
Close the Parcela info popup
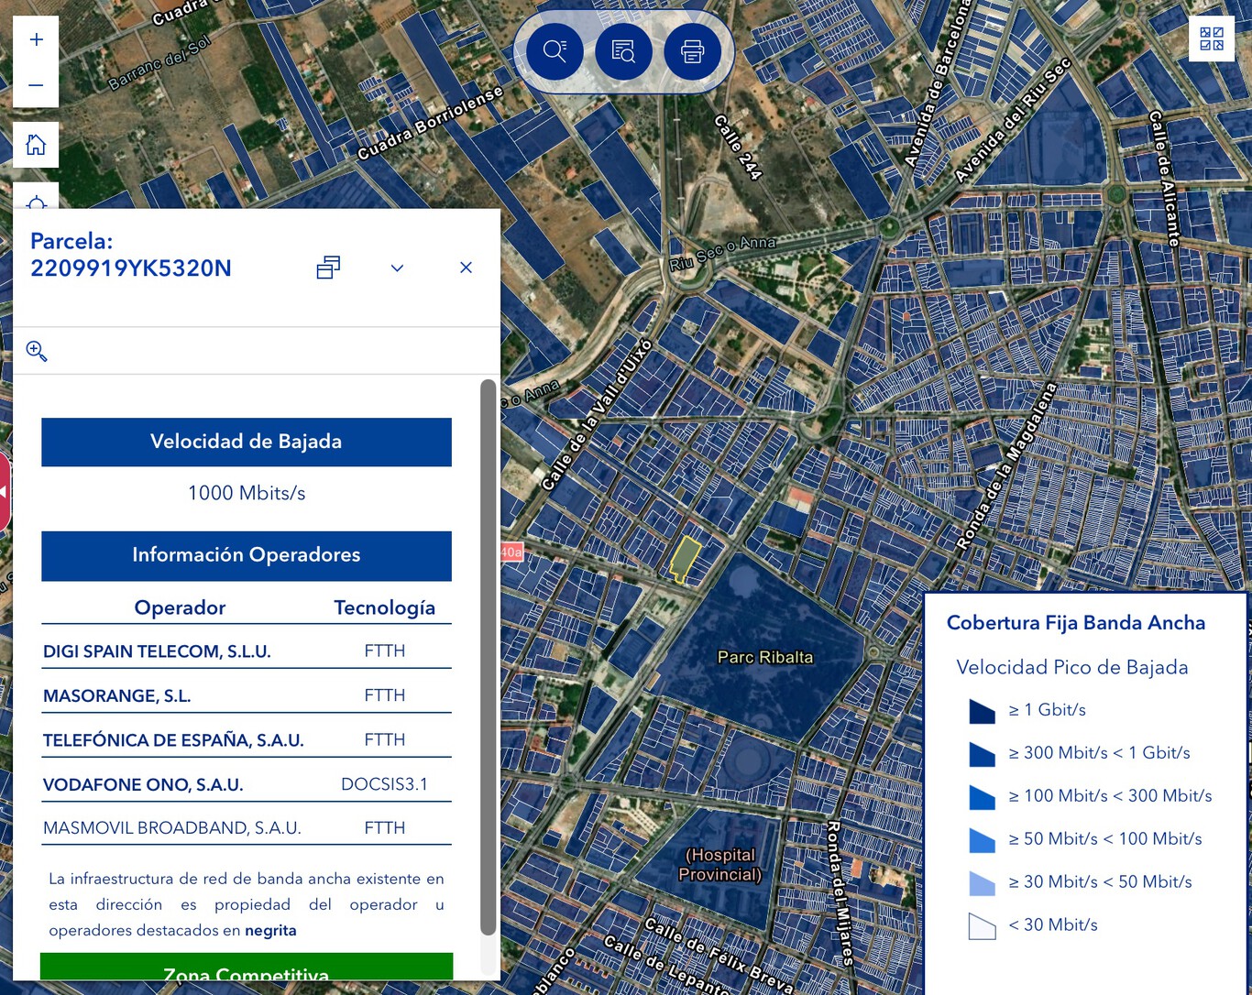(x=466, y=268)
